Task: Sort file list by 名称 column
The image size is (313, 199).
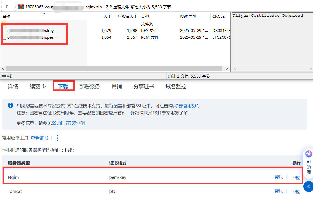Action: click(x=6, y=16)
